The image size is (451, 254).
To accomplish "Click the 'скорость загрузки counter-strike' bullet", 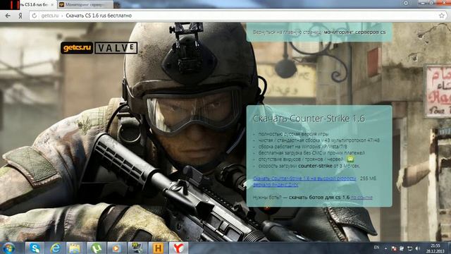I will [x=309, y=166].
